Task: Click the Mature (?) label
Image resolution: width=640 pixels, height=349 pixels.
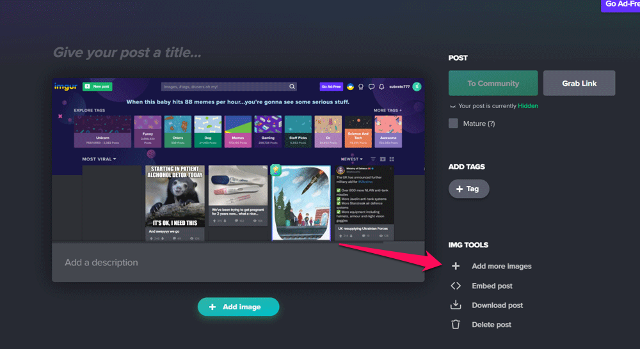Action: (x=479, y=123)
